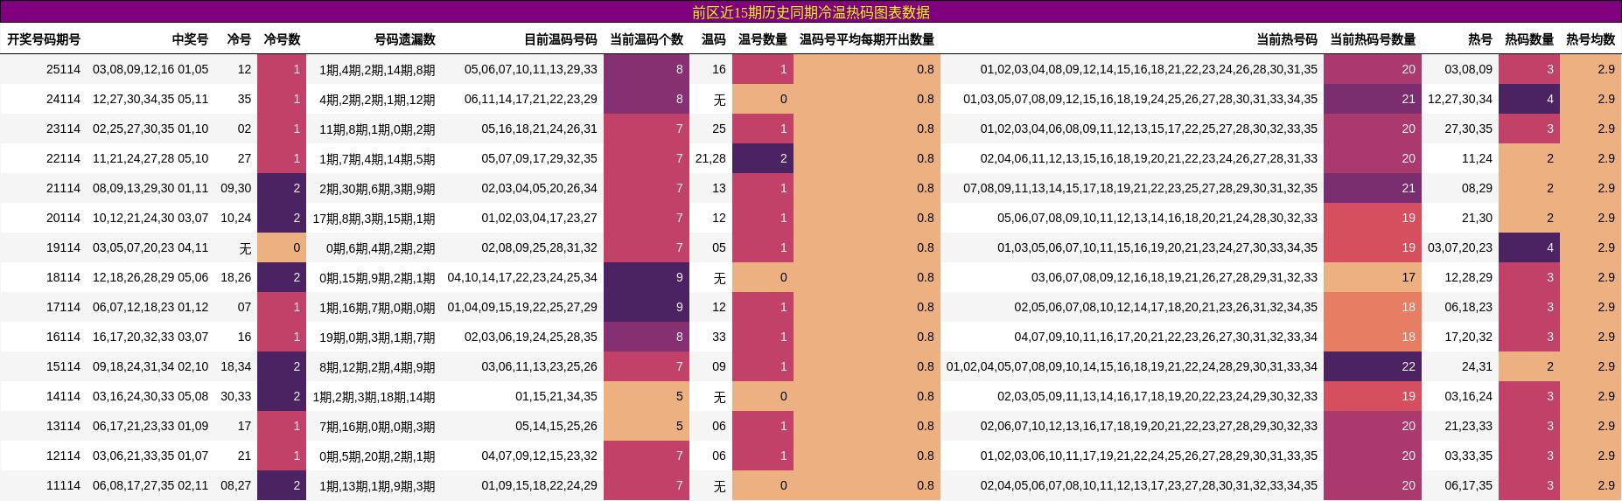Select period number 14114

click(x=63, y=396)
